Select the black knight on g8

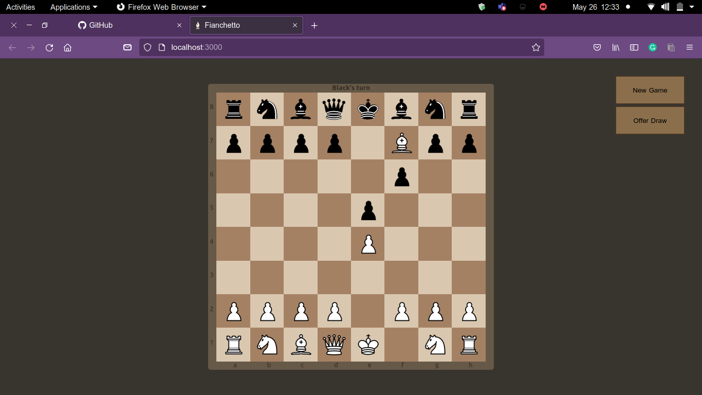point(435,109)
